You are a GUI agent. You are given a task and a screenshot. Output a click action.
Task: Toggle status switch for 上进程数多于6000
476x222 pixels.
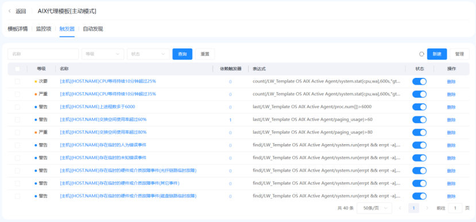(x=419, y=107)
